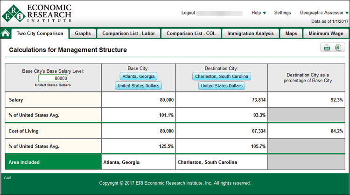350x195 pixels.
Task: Export the report to Excel
Action: click(337, 48)
